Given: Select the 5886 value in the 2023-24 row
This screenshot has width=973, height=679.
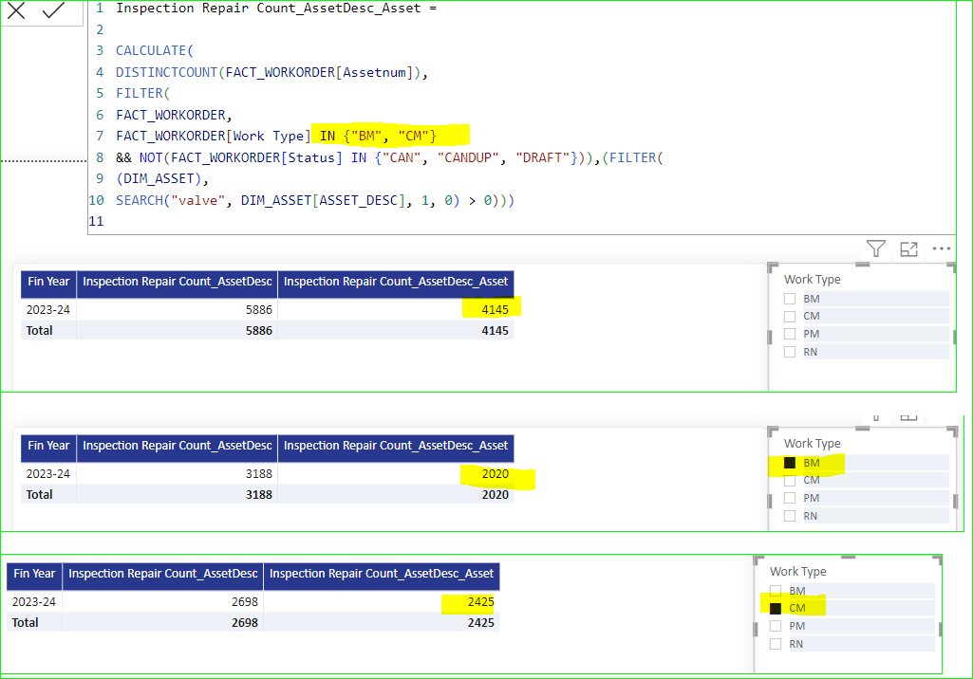Looking at the screenshot, I should 259,309.
